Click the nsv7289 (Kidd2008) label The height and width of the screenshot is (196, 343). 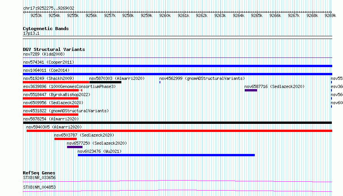44,54
